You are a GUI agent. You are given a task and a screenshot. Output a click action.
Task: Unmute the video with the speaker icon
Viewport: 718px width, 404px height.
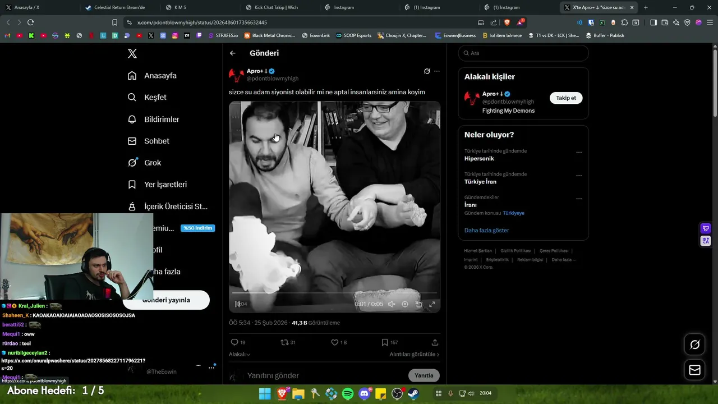pyautogui.click(x=392, y=304)
